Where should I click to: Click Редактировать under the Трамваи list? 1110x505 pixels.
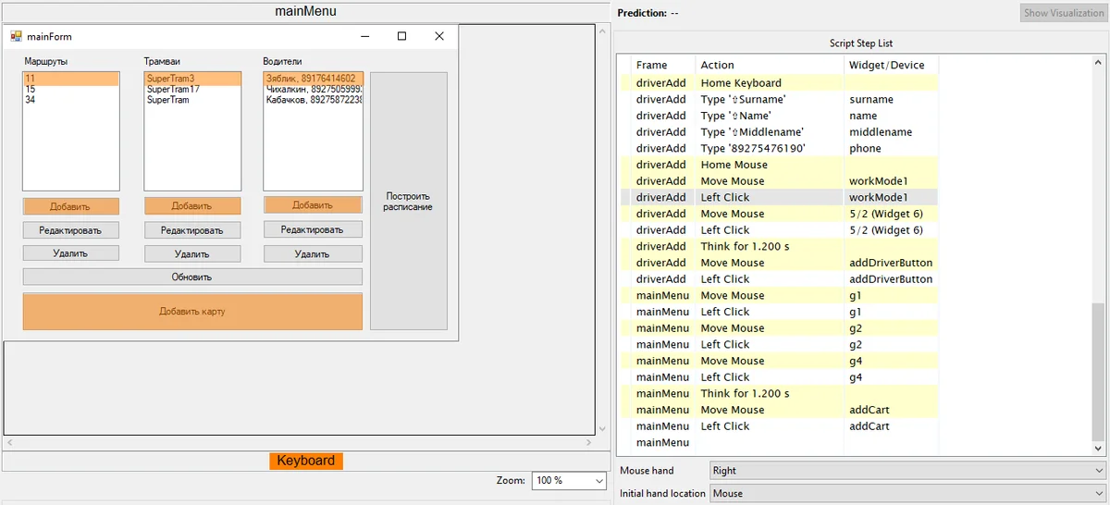click(x=192, y=230)
